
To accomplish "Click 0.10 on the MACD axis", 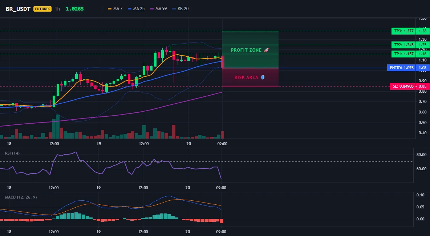I will point(420,195).
